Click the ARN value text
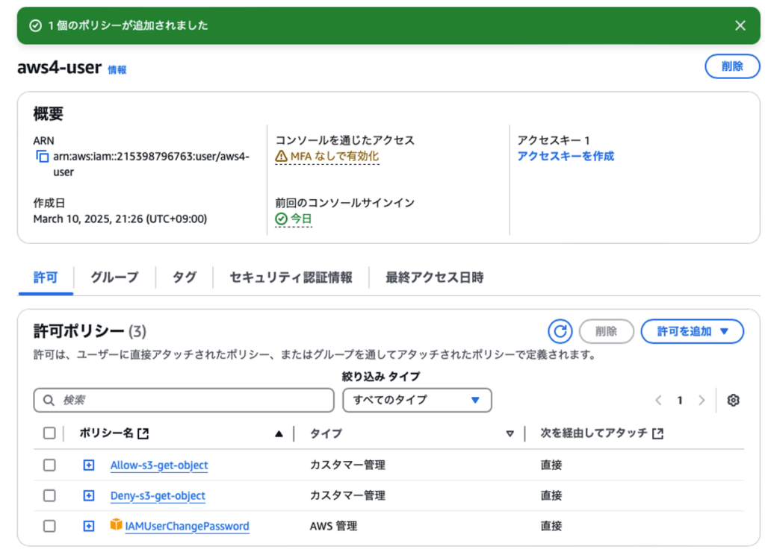This screenshot has height=555, width=765. coord(151,164)
